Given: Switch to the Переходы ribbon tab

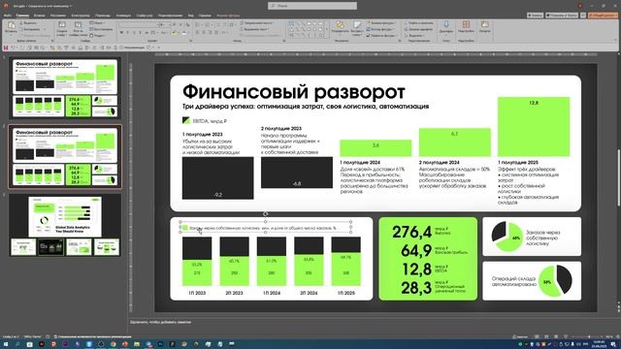Looking at the screenshot, I should (103, 16).
